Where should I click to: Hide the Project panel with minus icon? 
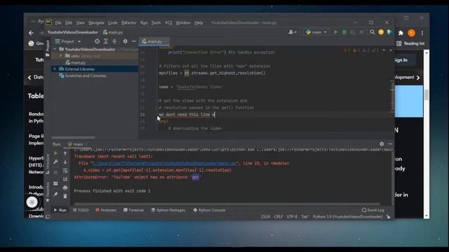[x=134, y=41]
